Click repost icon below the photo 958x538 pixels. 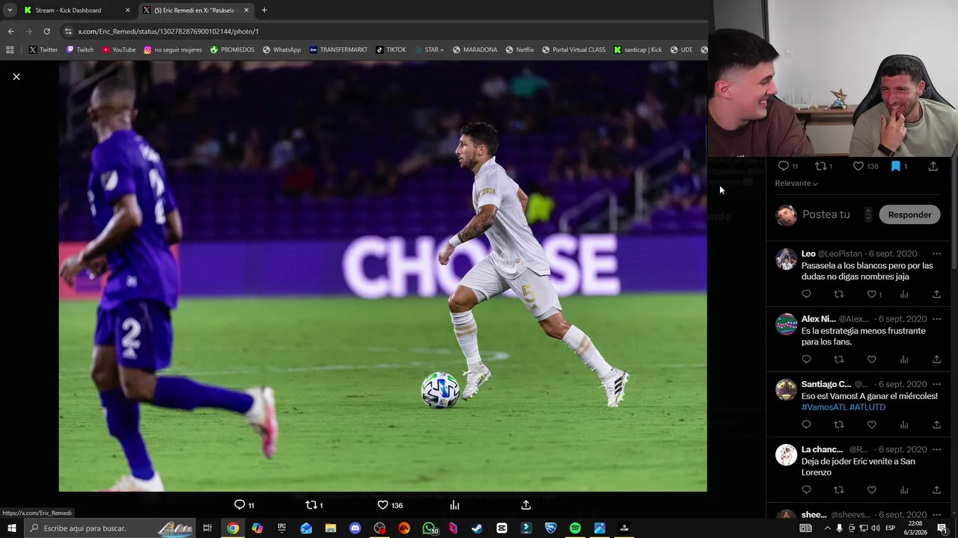(311, 505)
